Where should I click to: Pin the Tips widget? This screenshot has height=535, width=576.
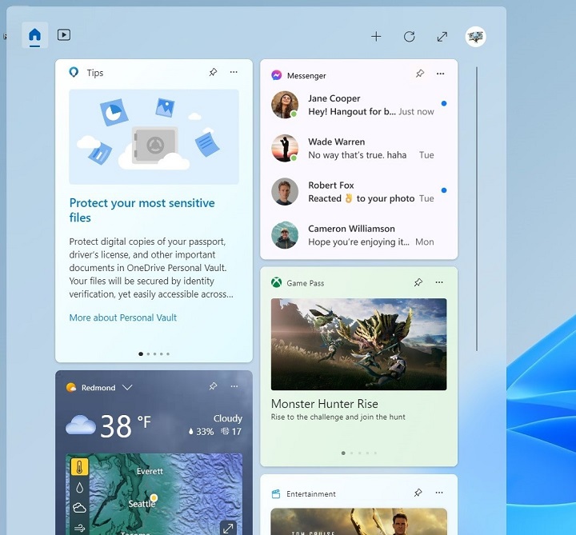click(x=213, y=73)
